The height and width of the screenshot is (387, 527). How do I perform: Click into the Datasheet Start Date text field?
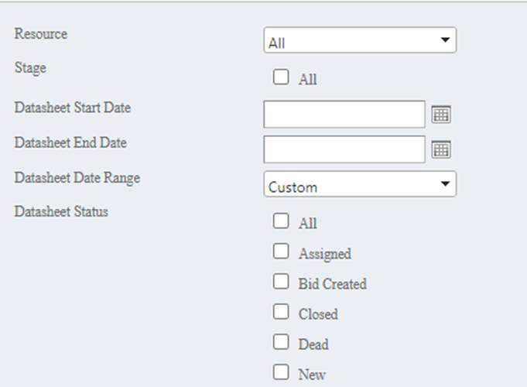(x=344, y=114)
